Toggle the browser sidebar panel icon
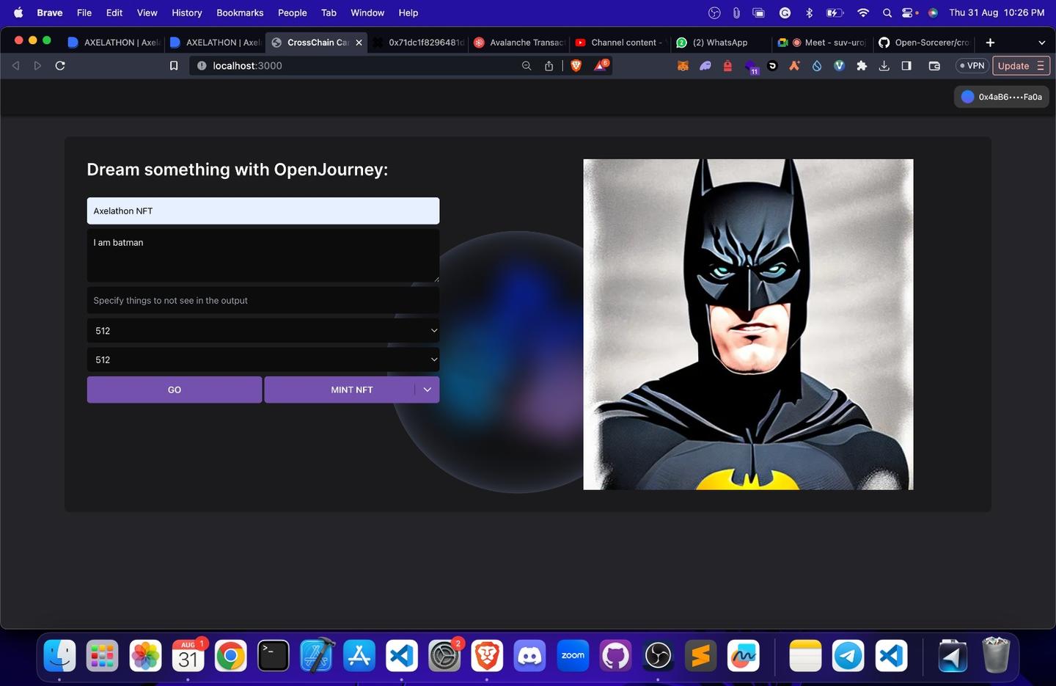 point(906,66)
